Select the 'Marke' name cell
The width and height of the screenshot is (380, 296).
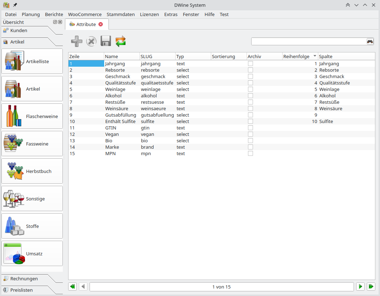point(122,147)
